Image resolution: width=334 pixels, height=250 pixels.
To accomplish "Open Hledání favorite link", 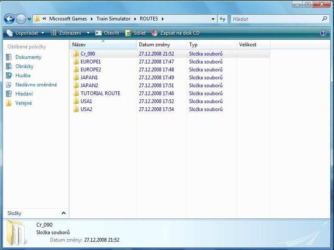I will (24, 93).
